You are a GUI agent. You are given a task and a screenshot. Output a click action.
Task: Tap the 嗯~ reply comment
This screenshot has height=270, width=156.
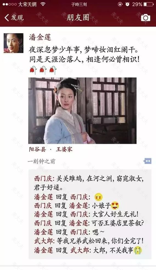click(69, 232)
